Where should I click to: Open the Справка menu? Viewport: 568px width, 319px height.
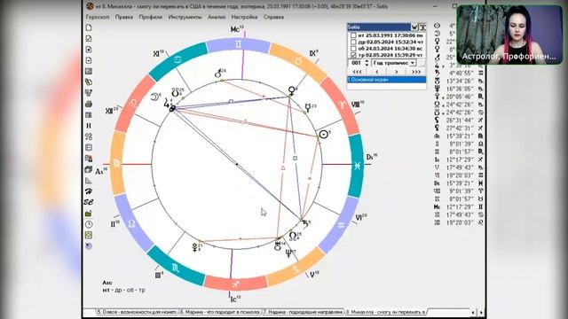(273, 17)
